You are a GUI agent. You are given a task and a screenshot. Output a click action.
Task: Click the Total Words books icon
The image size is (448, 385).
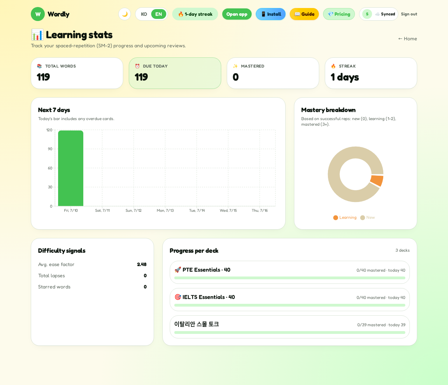(39, 66)
